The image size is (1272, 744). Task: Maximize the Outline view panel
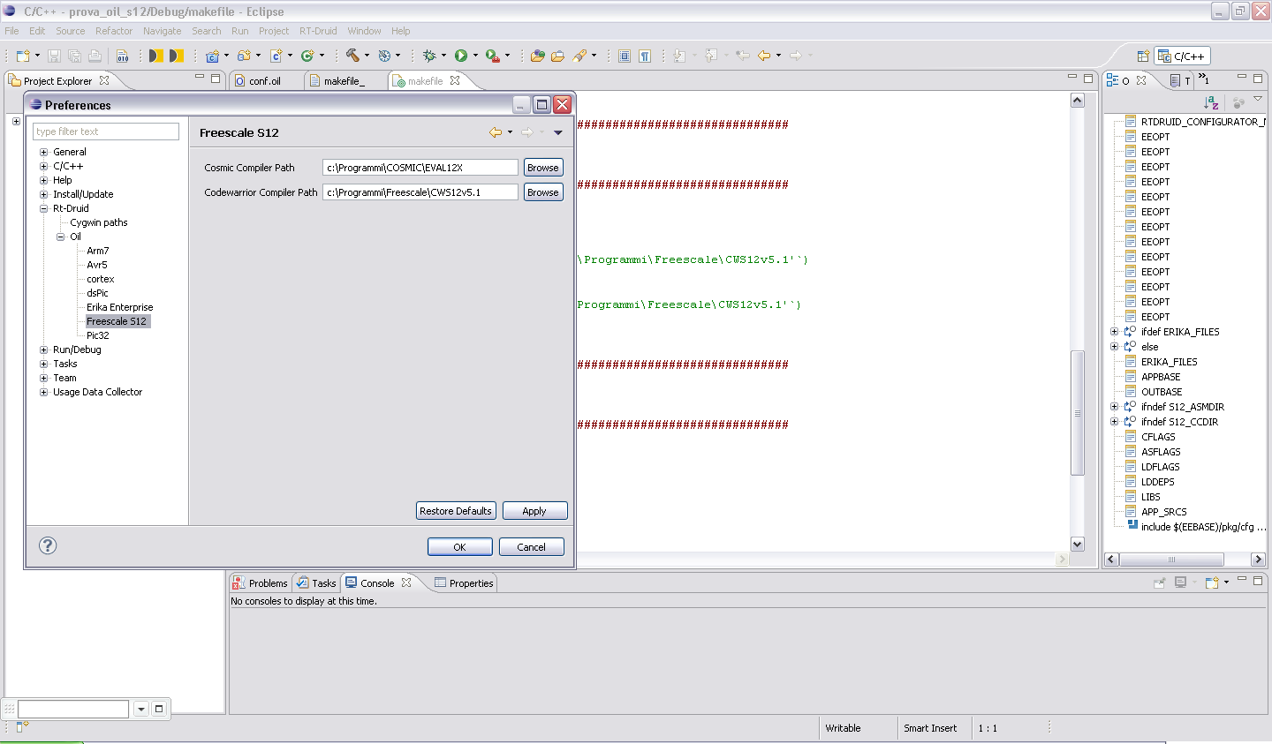1258,79
